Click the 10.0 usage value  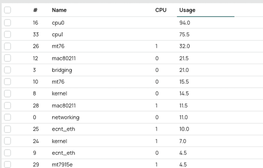click(x=184, y=129)
